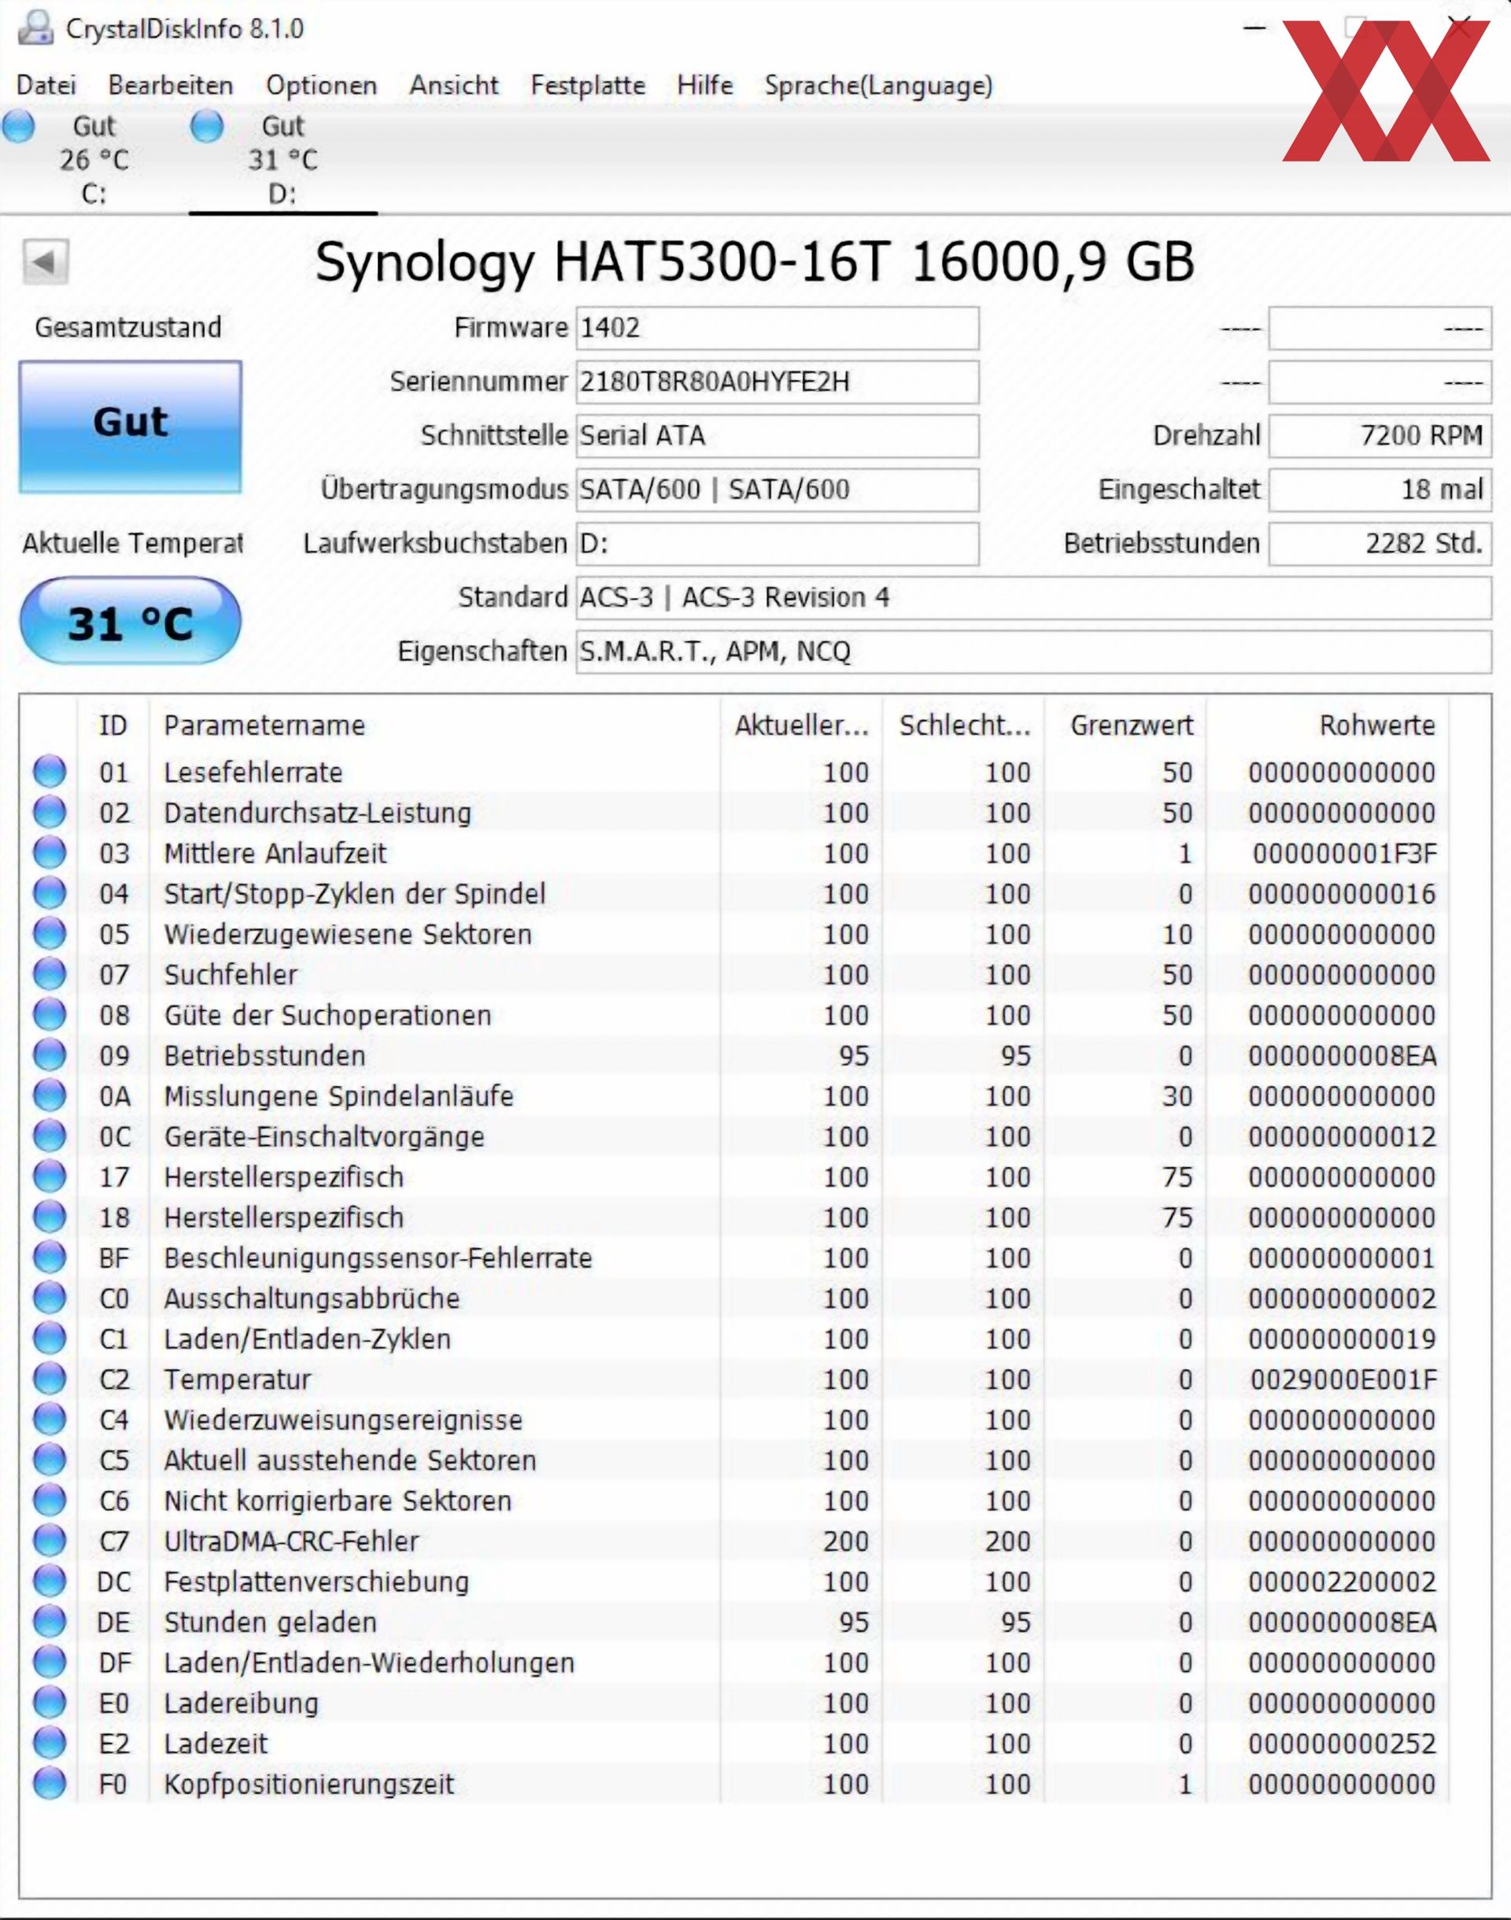The height and width of the screenshot is (1920, 1511).
Task: Select the blue status orb for drive D:
Action: [207, 127]
